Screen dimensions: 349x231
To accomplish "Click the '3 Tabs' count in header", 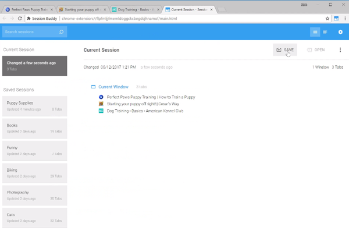I will click(337, 67).
